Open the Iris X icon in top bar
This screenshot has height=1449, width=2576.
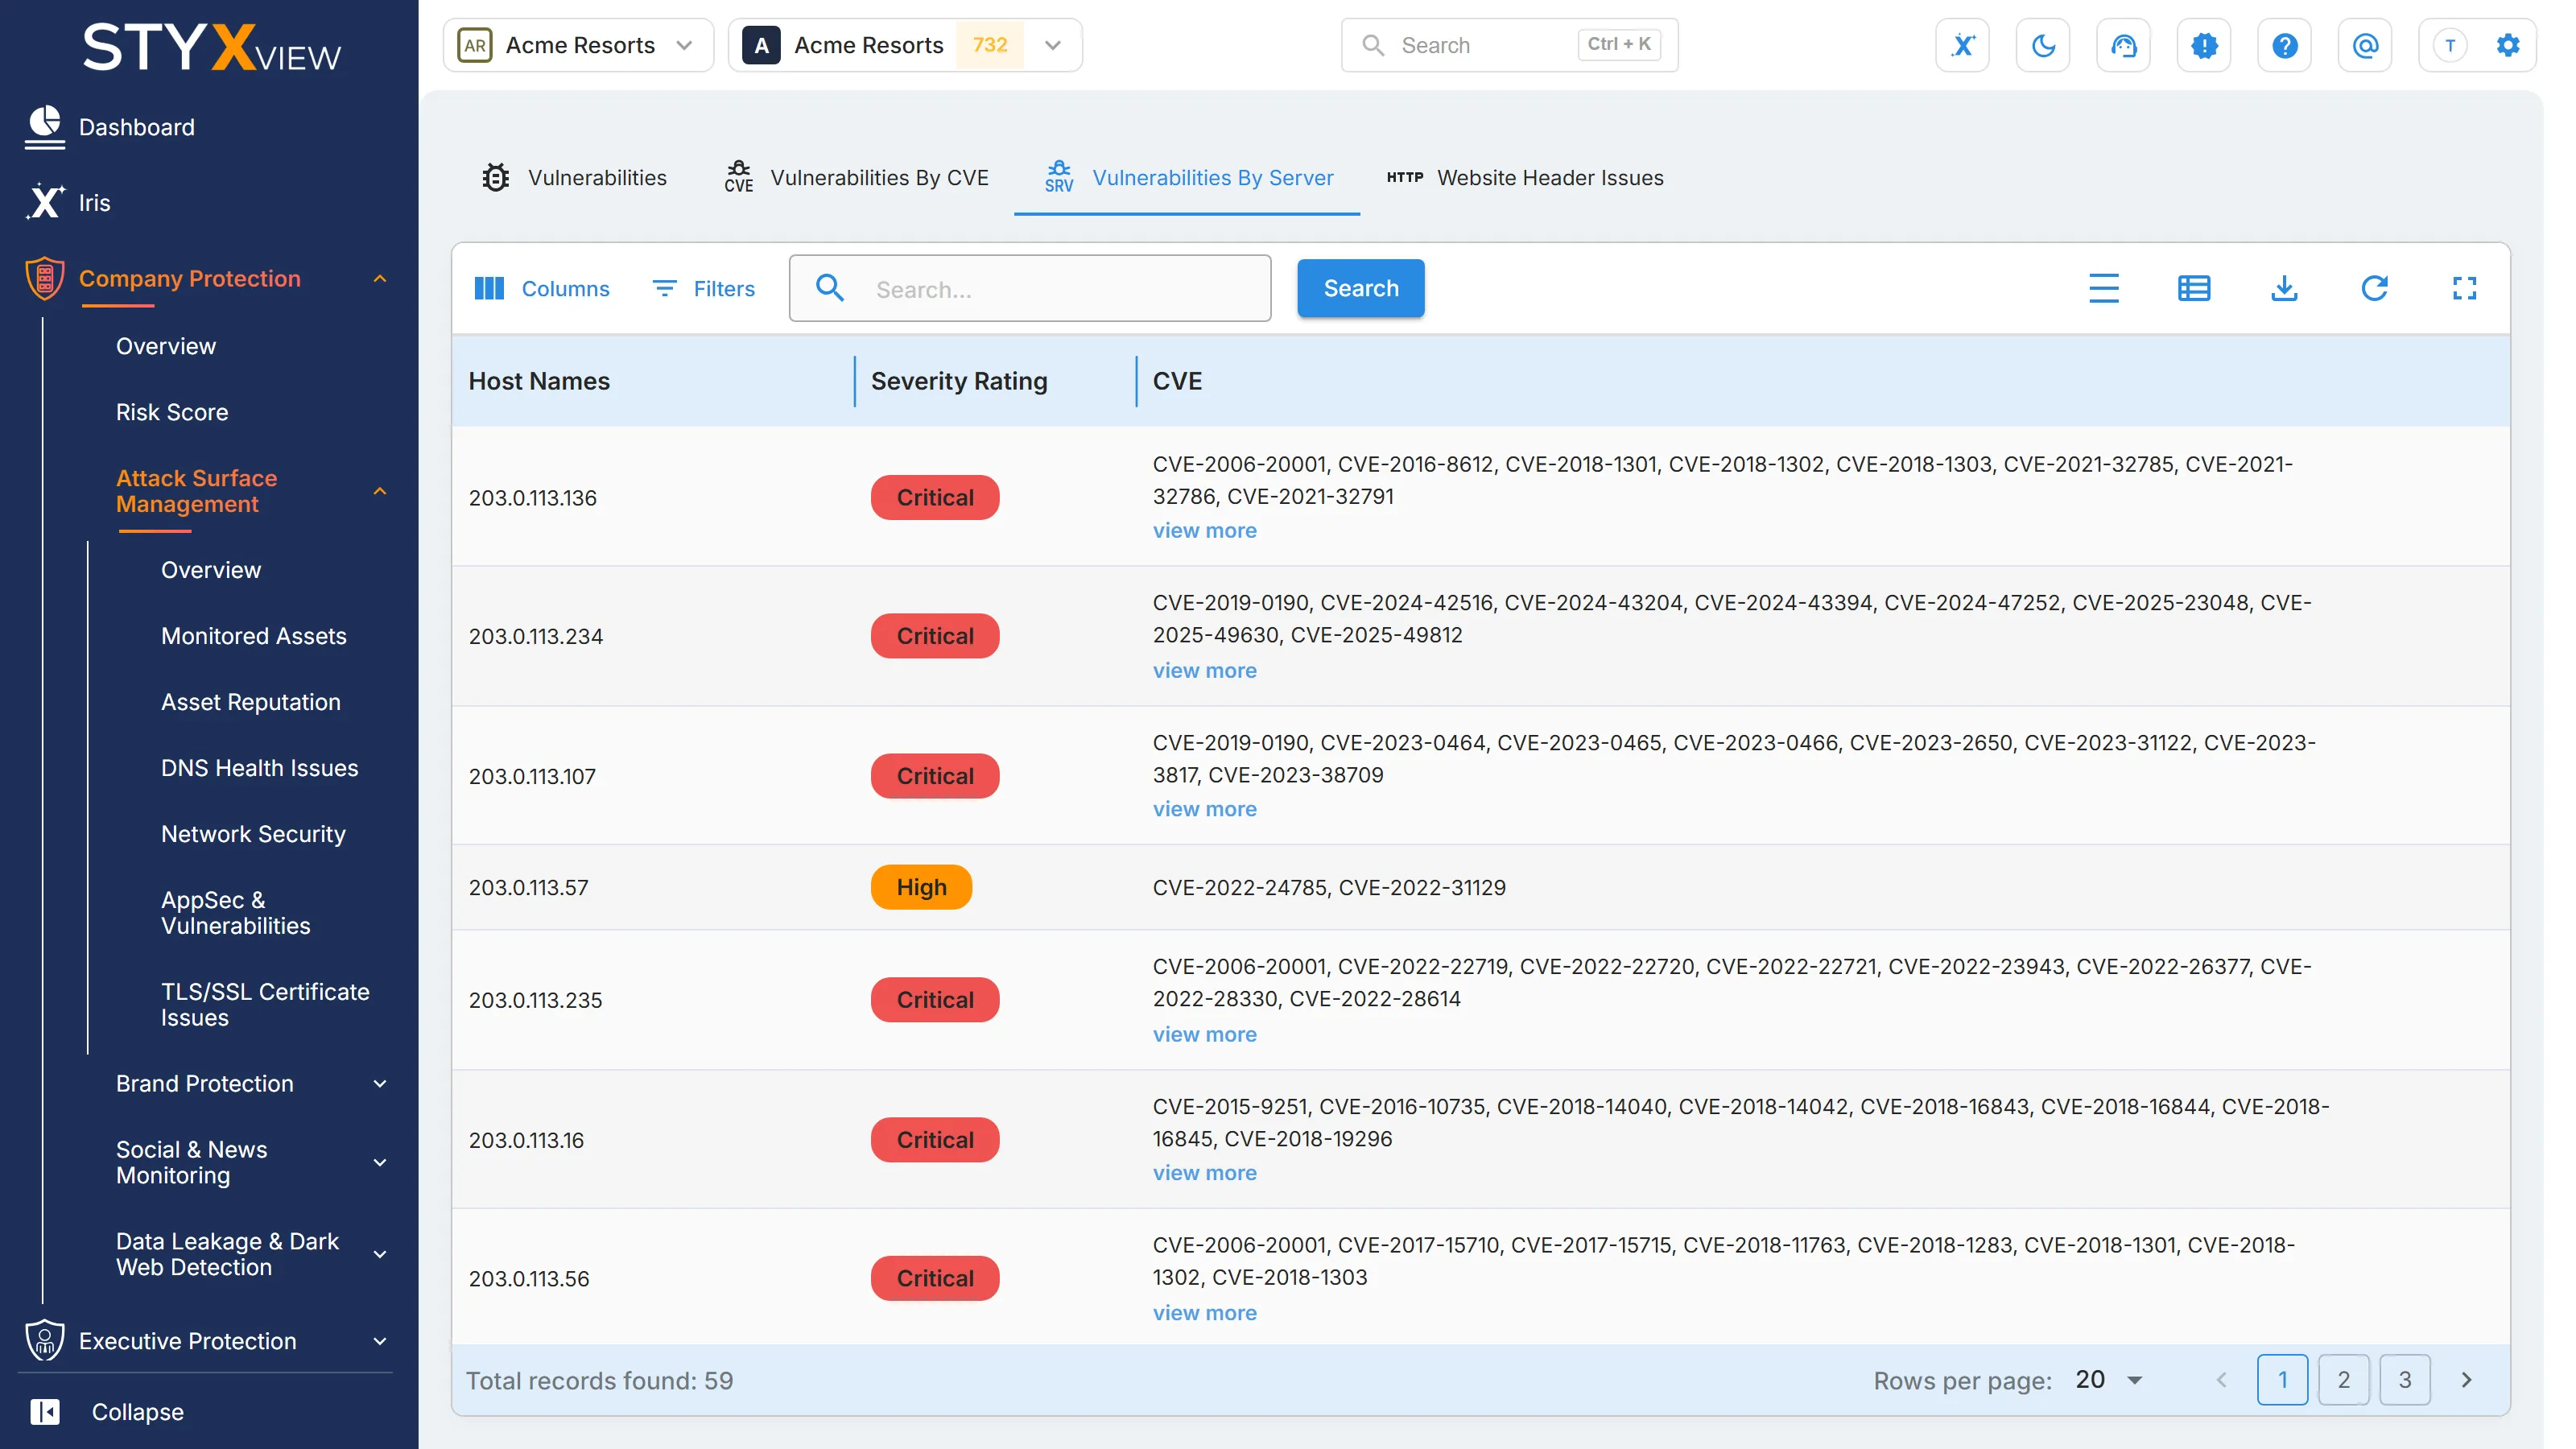coord(1962,45)
